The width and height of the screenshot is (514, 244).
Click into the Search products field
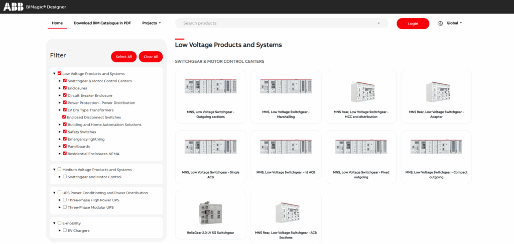click(281, 23)
